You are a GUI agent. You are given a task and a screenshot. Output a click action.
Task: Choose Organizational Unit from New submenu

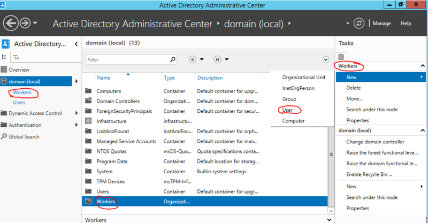click(x=303, y=77)
